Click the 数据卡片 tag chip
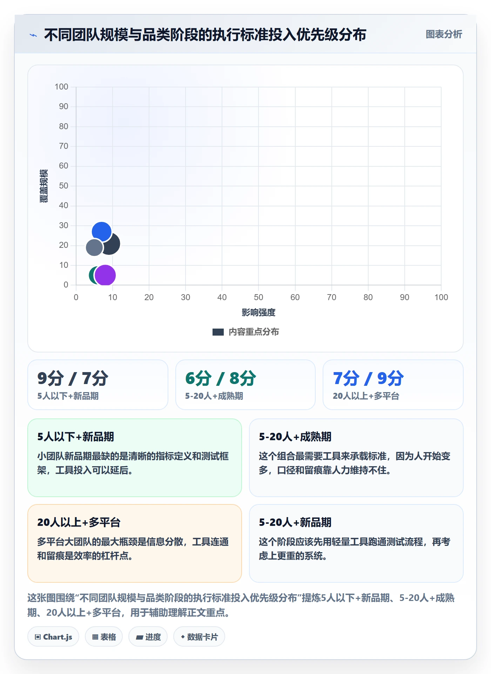Image resolution: width=491 pixels, height=674 pixels. (199, 637)
